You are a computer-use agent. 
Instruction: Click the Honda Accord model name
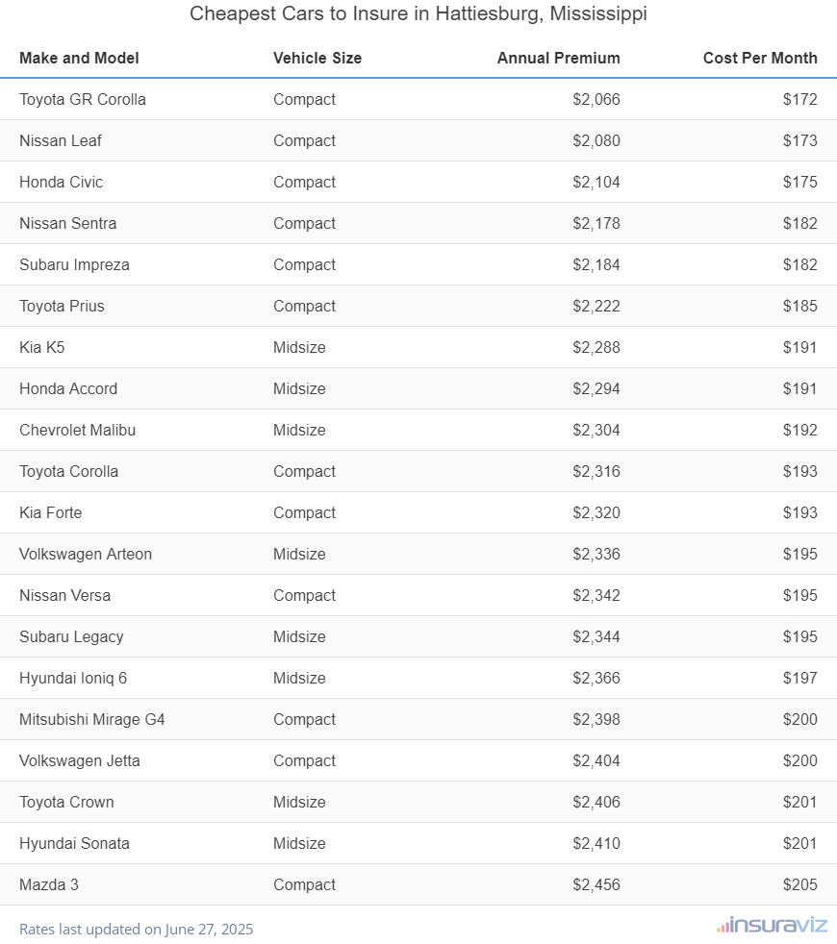click(68, 388)
